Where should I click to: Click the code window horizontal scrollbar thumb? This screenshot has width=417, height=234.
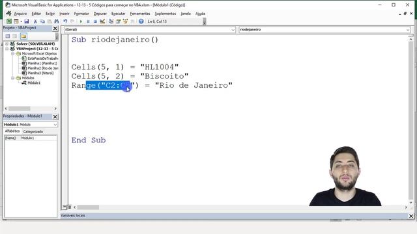(88, 207)
